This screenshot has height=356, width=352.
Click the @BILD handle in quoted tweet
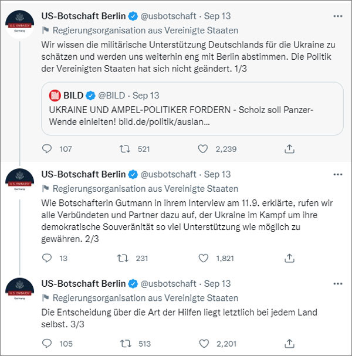(114, 95)
